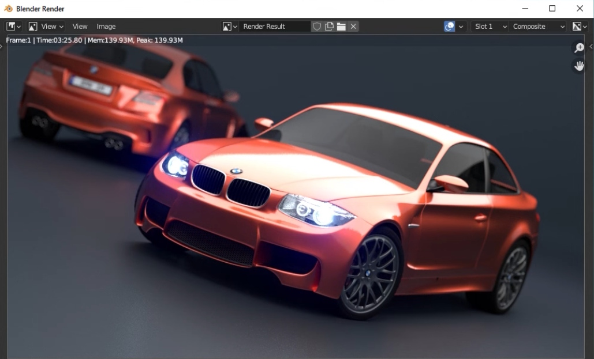Open the Composite layer dropdown
The image size is (594, 359).
[x=537, y=27]
